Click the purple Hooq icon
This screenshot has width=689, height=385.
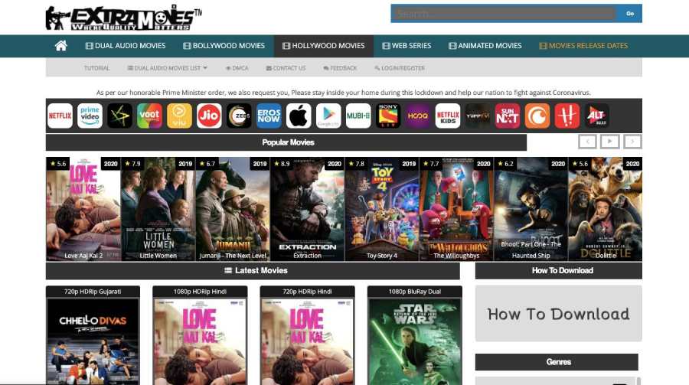(x=418, y=116)
